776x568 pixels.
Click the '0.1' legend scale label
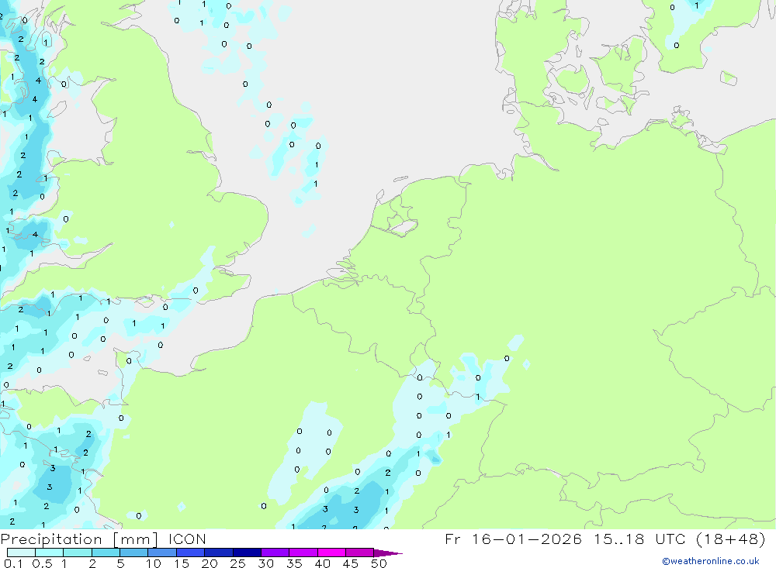13,563
